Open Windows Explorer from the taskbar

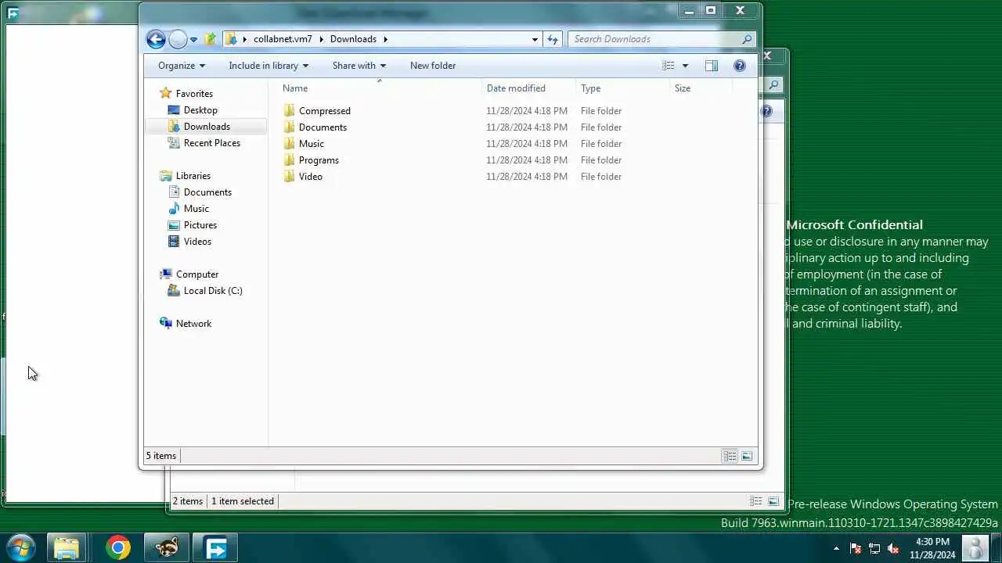coord(67,548)
